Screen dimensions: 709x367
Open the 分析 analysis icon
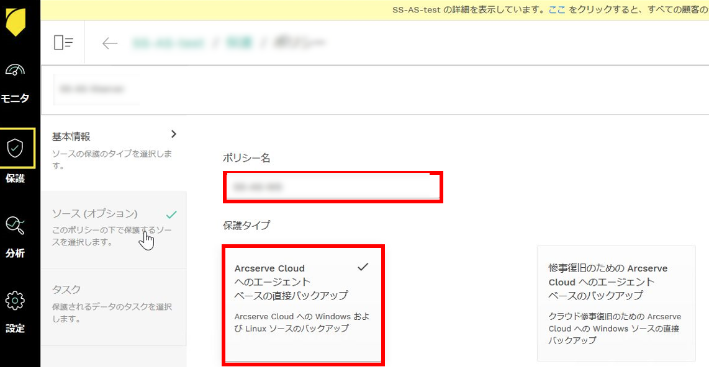15,225
